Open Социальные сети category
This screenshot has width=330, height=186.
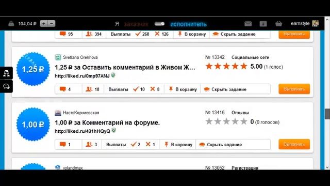coord(251,57)
